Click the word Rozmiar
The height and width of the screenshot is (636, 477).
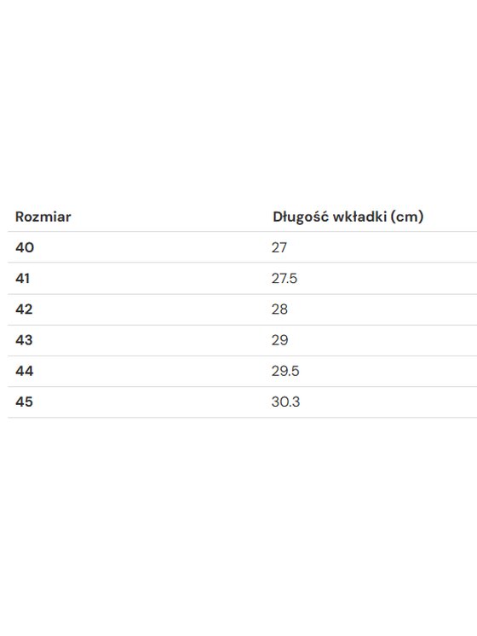point(43,217)
